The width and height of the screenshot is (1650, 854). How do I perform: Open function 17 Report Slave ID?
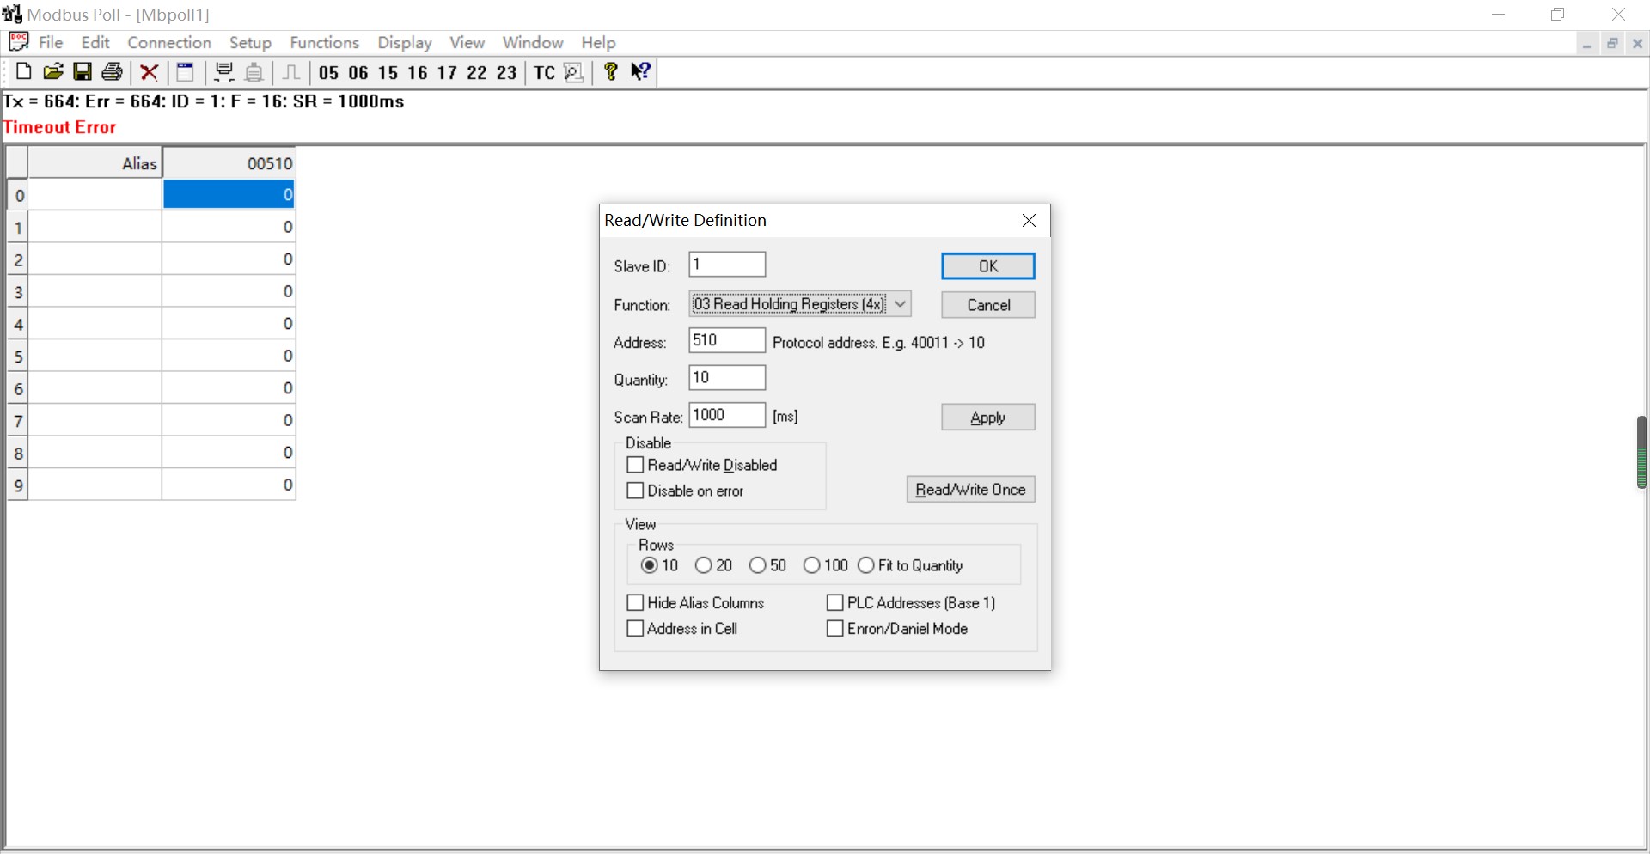coord(447,73)
